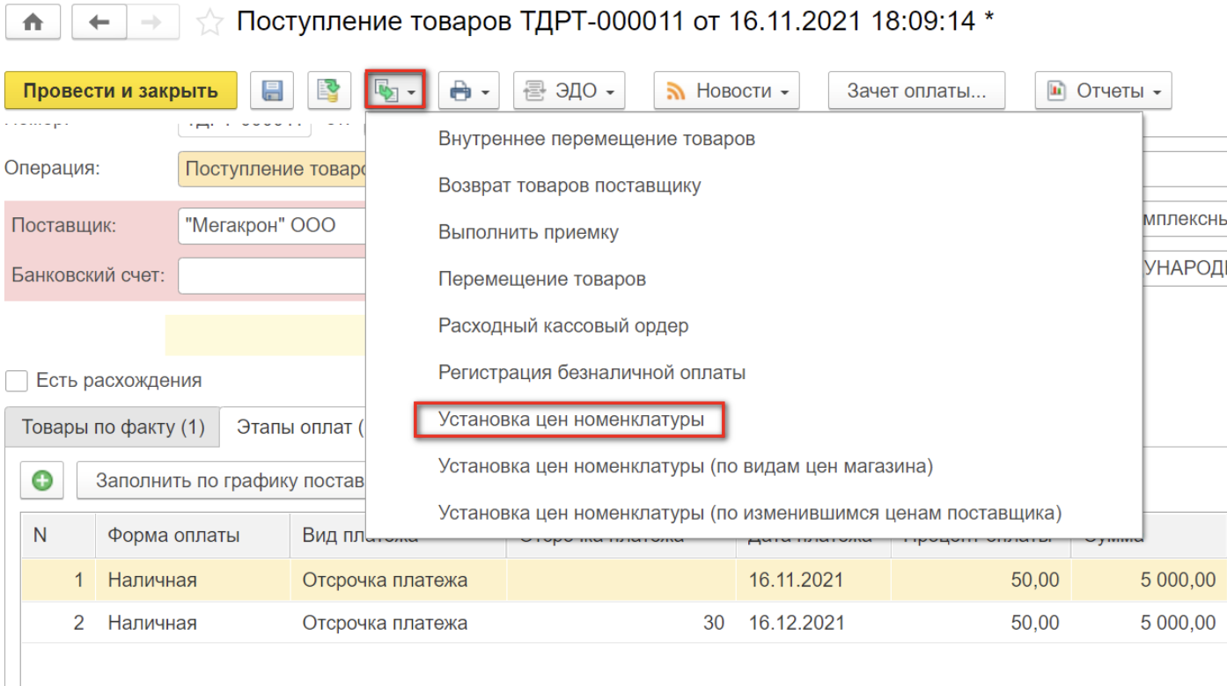The width and height of the screenshot is (1227, 686).
Task: Save the document with diskette icon
Action: 273,91
